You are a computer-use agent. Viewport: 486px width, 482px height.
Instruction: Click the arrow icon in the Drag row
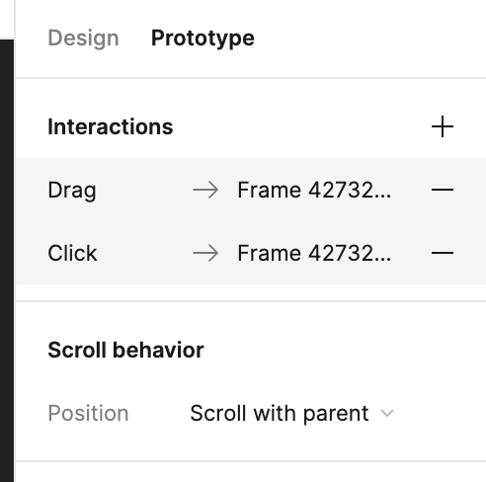[x=205, y=190]
